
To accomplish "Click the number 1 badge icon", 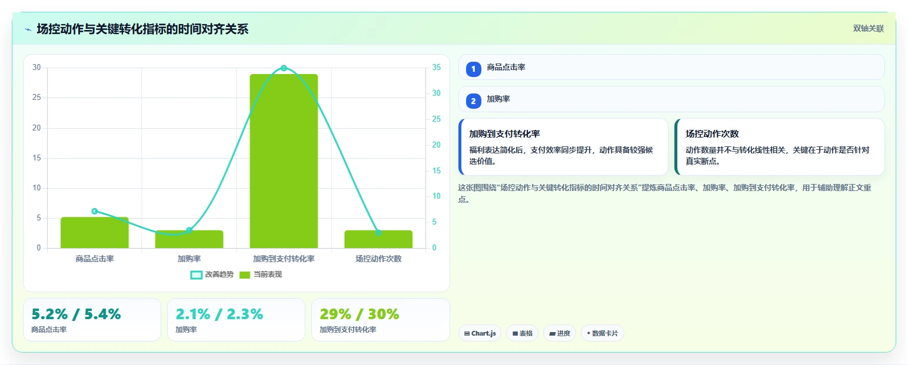I will click(x=474, y=69).
